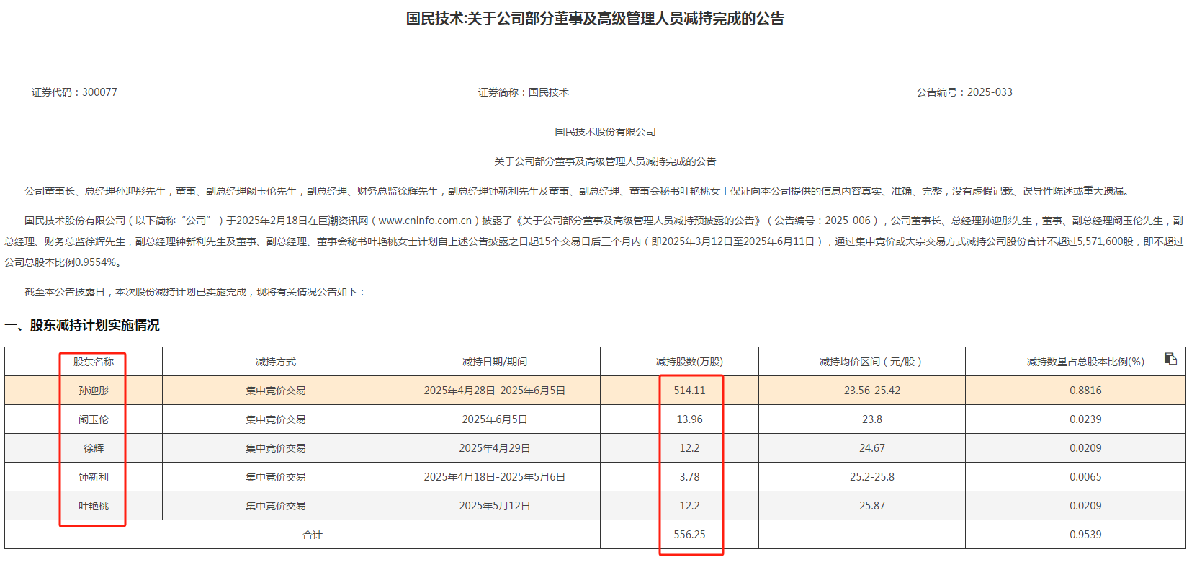Click announcement number 2025-033

[990, 92]
